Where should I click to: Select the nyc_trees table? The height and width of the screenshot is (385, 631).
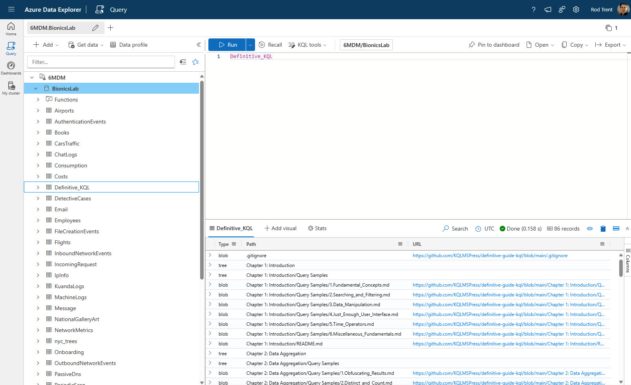click(66, 341)
